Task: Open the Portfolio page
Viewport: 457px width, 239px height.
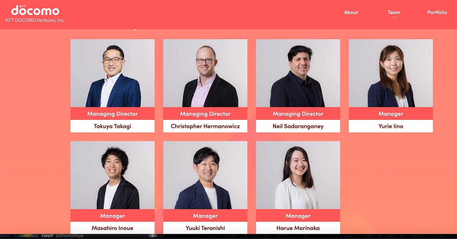Action: tap(437, 13)
